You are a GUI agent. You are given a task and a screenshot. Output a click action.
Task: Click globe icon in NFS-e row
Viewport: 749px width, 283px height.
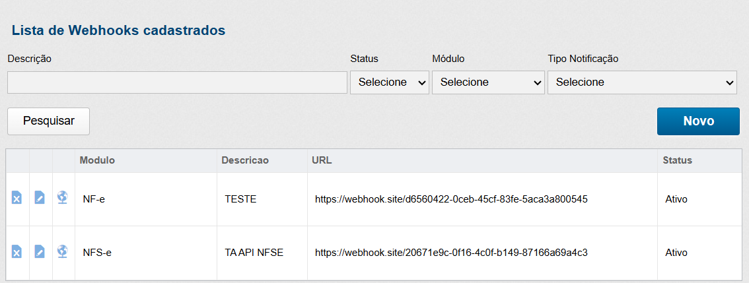63,251
